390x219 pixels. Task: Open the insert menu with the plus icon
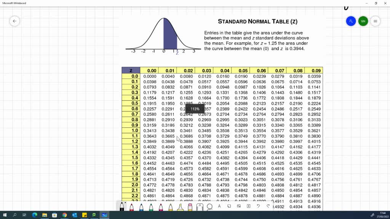tap(248, 206)
